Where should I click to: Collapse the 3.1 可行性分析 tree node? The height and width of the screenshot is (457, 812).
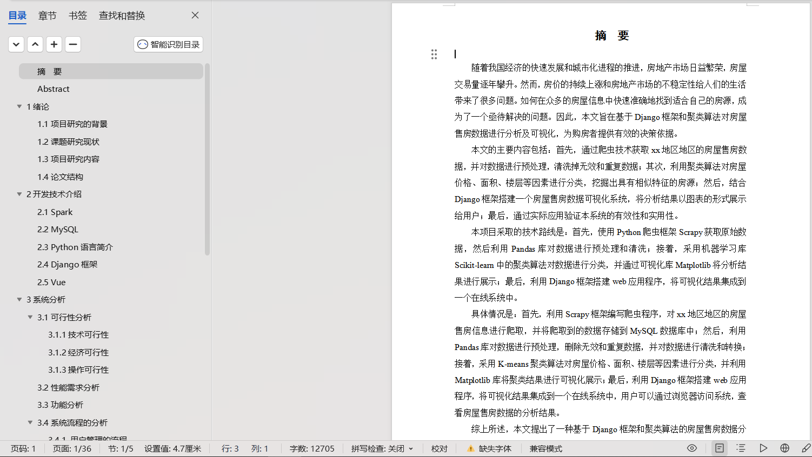pyautogui.click(x=30, y=317)
